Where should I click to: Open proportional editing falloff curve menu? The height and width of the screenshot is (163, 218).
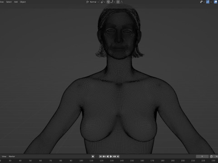[x=122, y=2]
